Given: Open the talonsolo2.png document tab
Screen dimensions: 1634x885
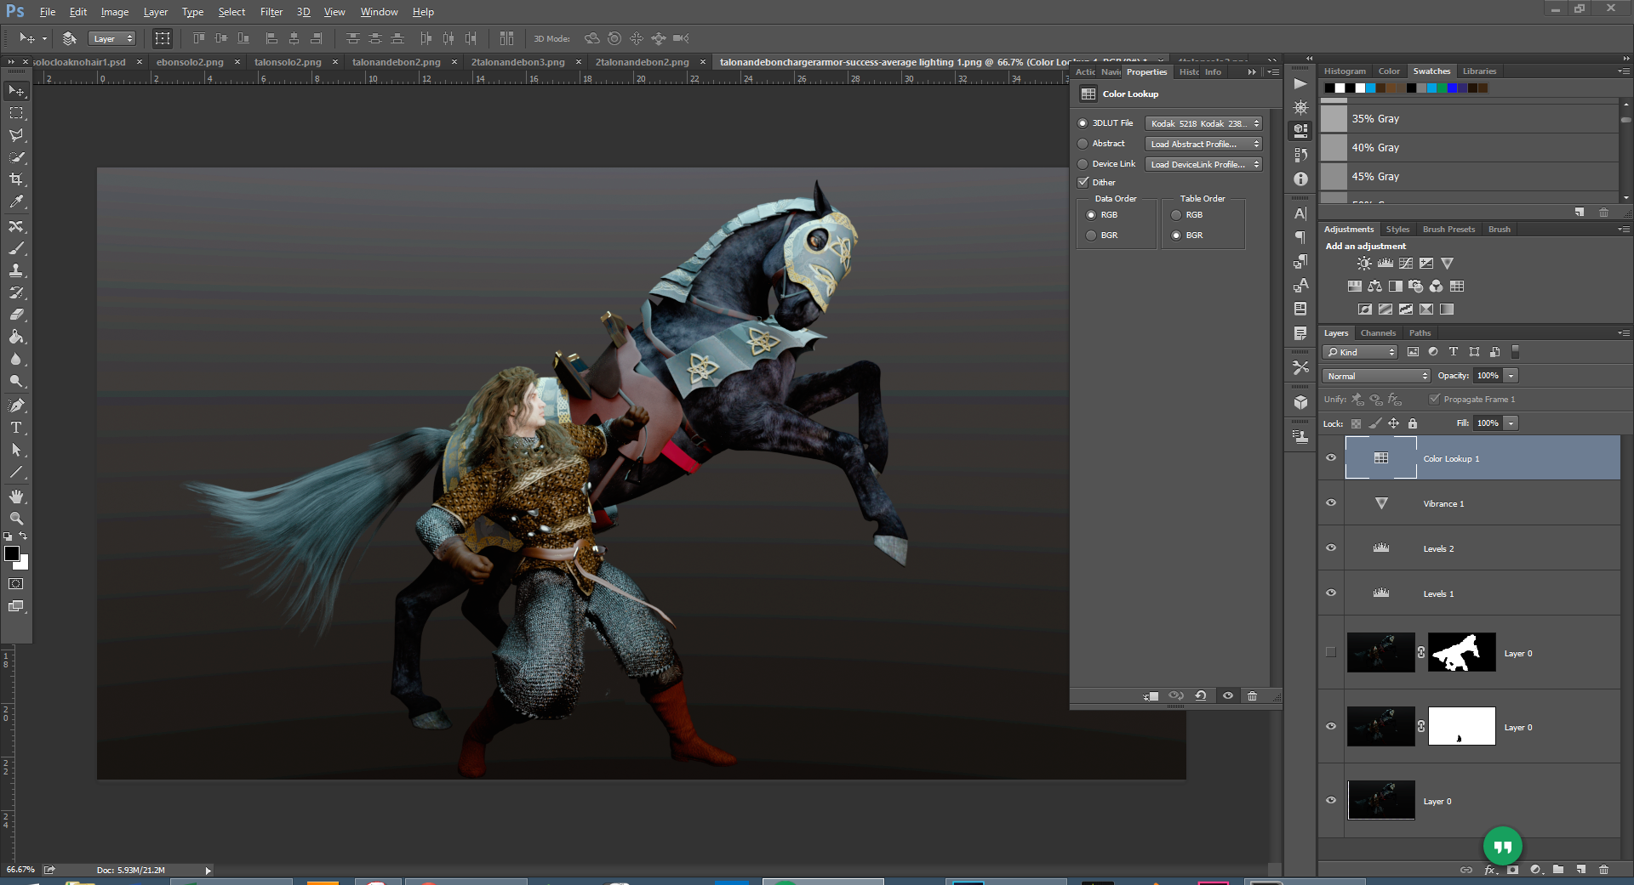Looking at the screenshot, I should pos(288,62).
